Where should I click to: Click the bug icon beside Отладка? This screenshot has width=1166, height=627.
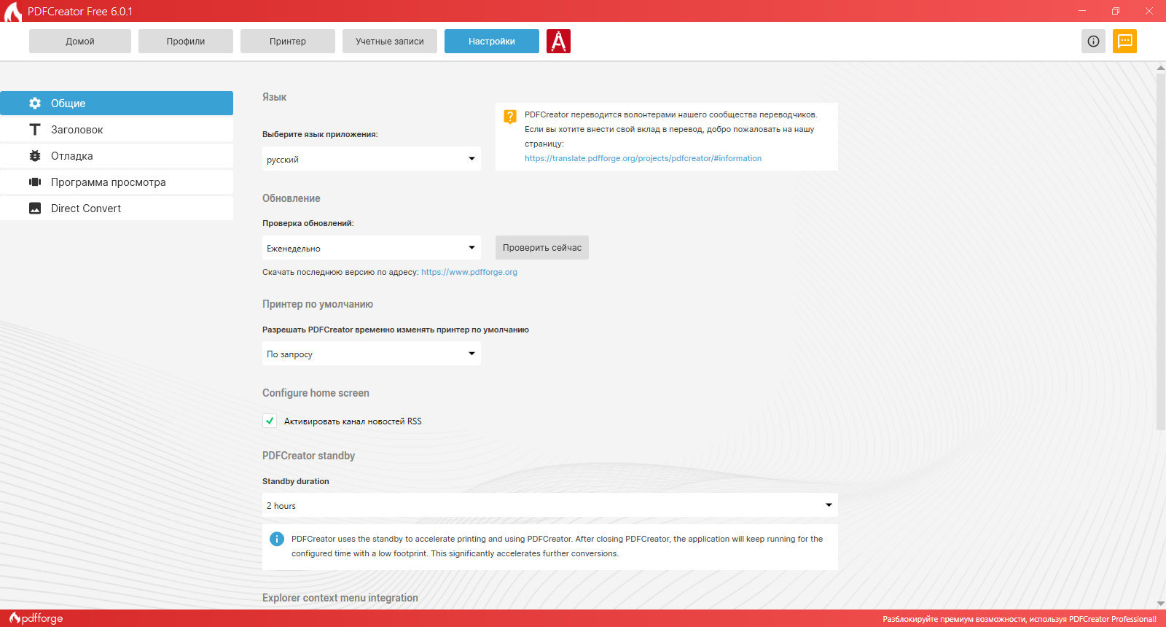pos(35,156)
